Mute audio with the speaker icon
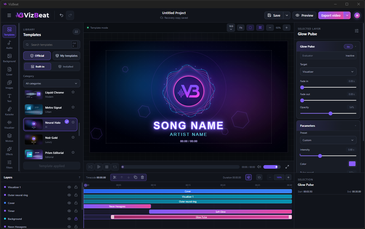365x229 pixels. tap(259, 167)
